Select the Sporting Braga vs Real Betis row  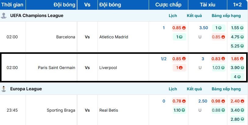(87, 110)
